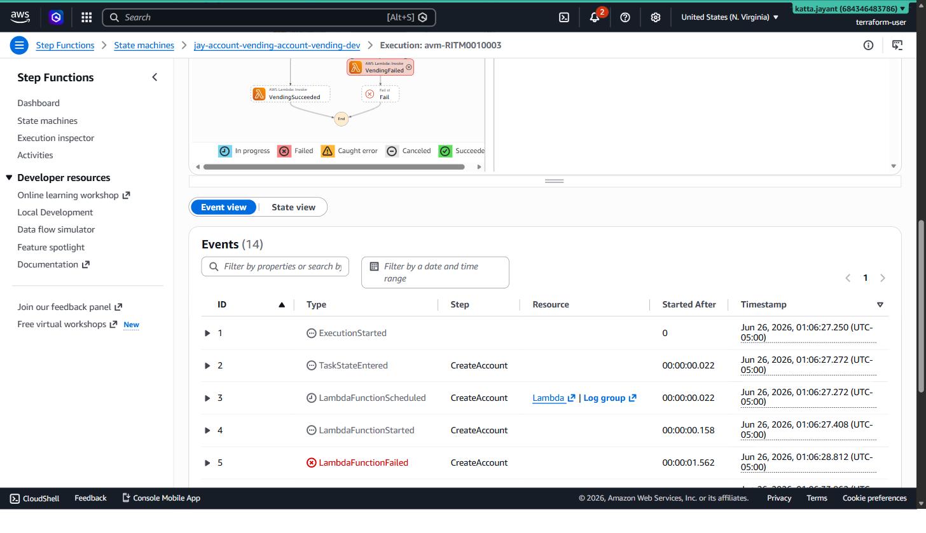
Task: Focus the Filter by properties field
Action: 275,266
